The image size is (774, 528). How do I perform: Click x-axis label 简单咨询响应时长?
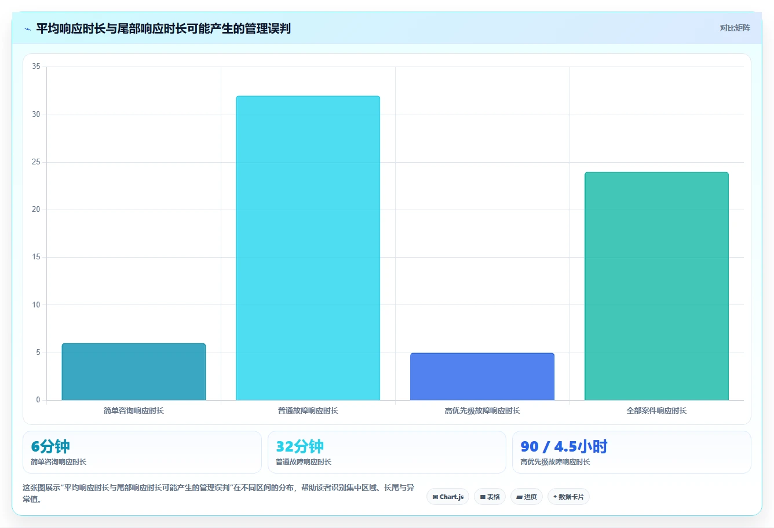click(x=134, y=410)
